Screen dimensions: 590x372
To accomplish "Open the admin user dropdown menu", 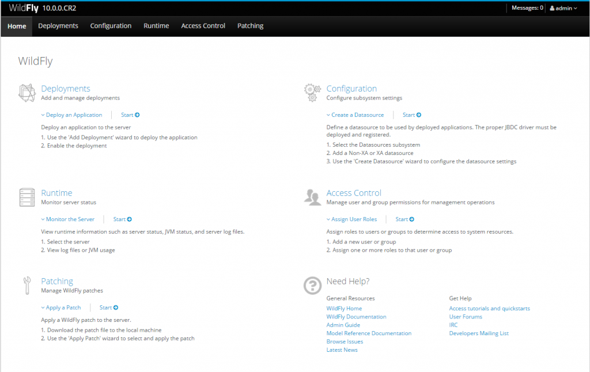I will [563, 8].
